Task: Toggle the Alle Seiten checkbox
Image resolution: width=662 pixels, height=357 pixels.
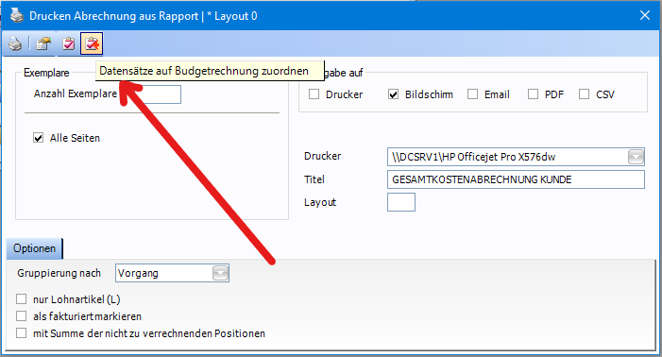Action: 38,138
